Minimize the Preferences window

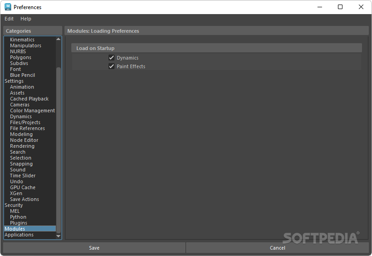click(320, 7)
